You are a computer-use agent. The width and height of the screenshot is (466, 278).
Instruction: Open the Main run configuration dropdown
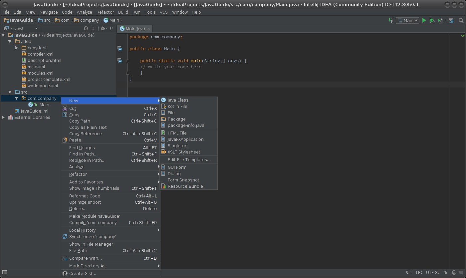point(407,20)
